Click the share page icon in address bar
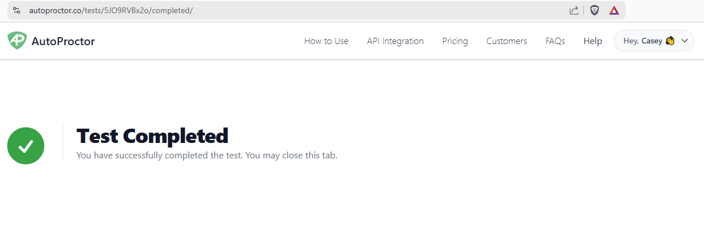Viewport: 704px width, 239px height. coord(574,10)
